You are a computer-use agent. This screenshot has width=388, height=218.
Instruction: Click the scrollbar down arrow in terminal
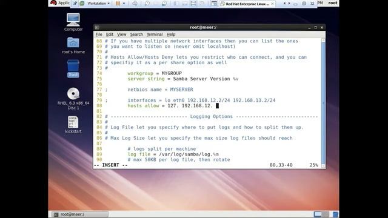323,166
